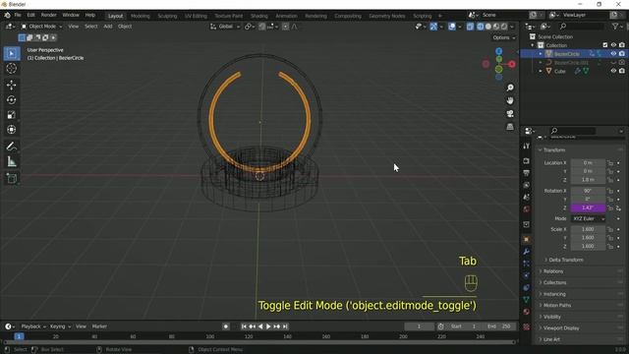This screenshot has height=354, width=629.
Task: Toggle auto keying record button
Action: tap(226, 326)
